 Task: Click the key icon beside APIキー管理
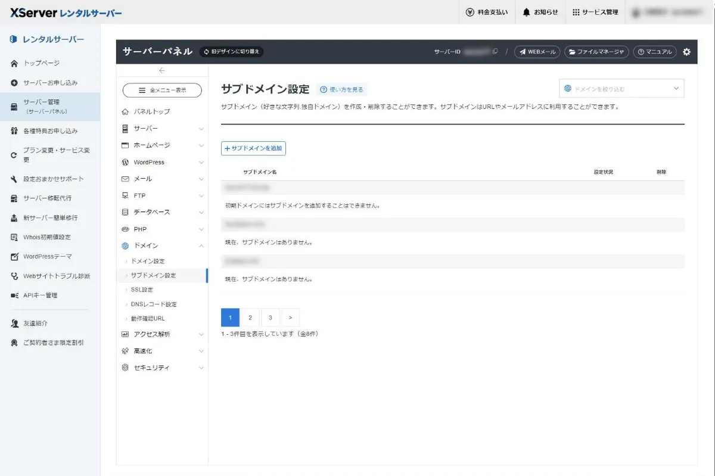click(x=14, y=295)
